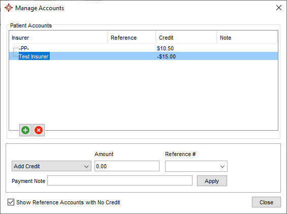Image resolution: width=287 pixels, height=214 pixels.
Task: Click the Close button
Action: [x=266, y=202]
